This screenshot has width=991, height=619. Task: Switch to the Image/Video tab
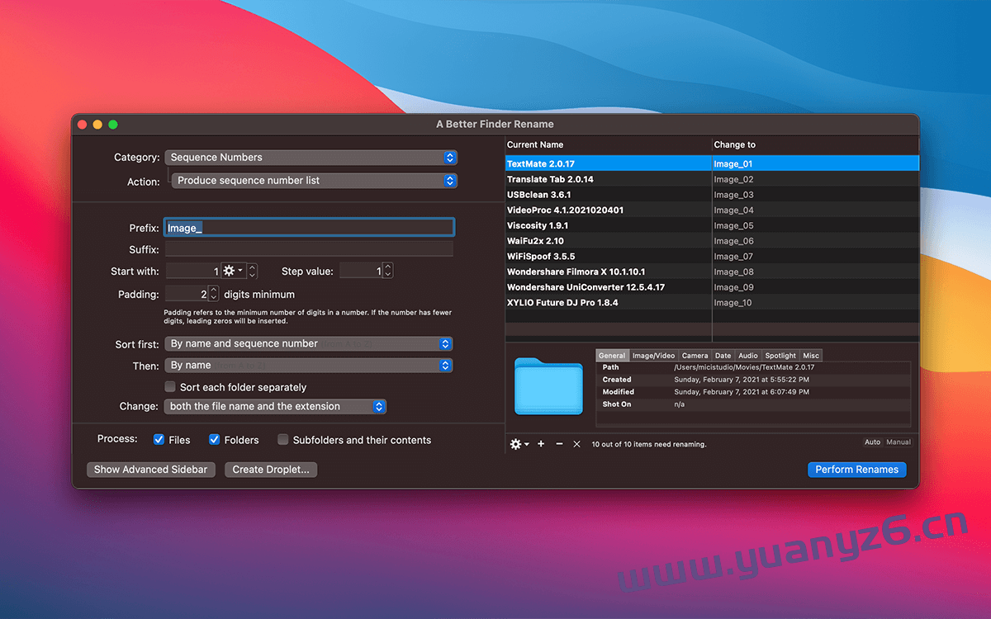coord(652,355)
